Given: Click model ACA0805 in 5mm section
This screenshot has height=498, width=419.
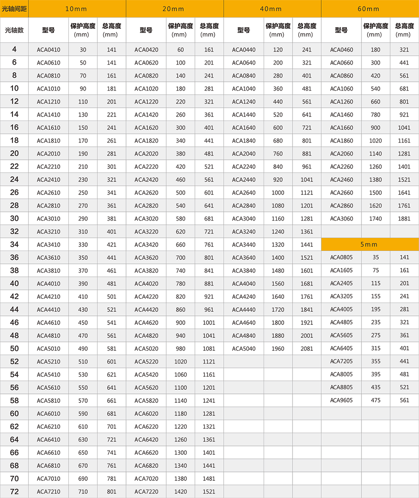Looking at the screenshot, I should click(x=341, y=257).
